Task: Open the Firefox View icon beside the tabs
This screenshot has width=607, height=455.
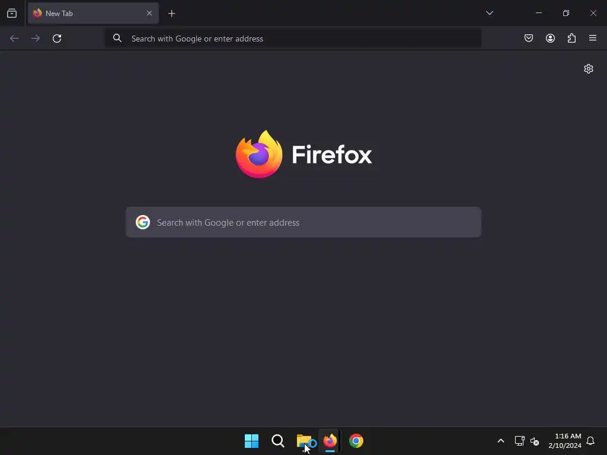Action: pos(12,14)
